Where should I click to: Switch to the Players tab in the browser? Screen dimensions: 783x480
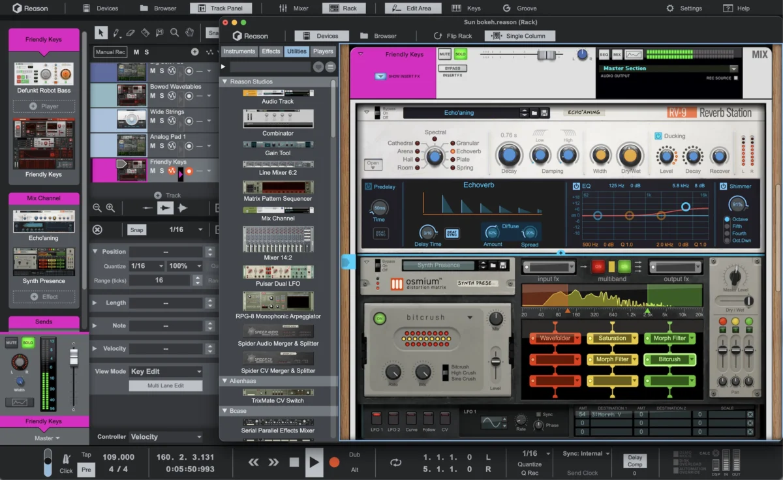323,52
